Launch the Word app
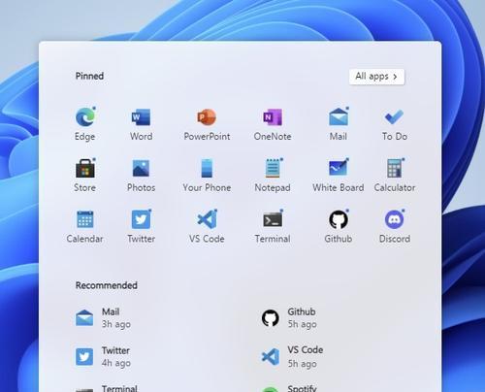The image size is (485, 392). coord(142,124)
